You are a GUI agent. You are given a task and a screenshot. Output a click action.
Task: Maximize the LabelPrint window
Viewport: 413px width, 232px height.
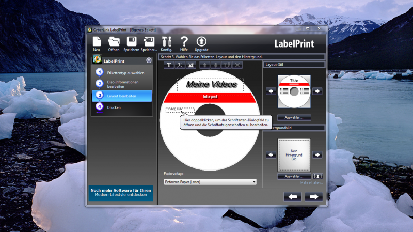point(308,28)
